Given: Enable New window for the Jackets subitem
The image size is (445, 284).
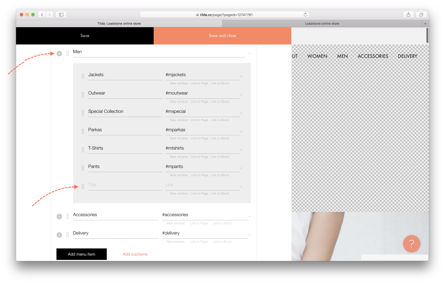Looking at the screenshot, I should pos(167,83).
